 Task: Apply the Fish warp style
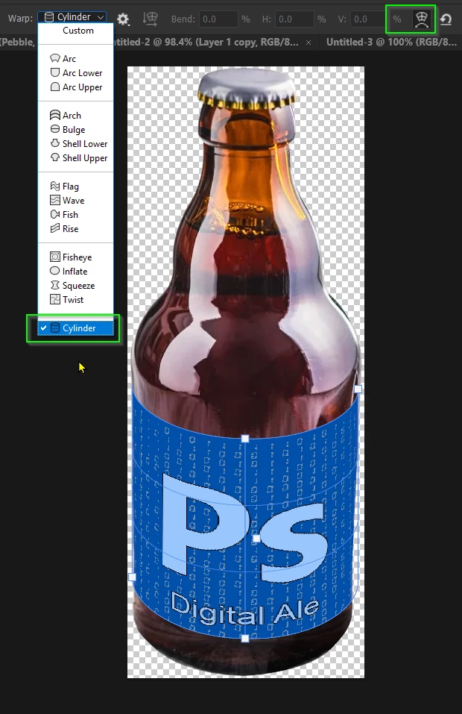point(75,214)
